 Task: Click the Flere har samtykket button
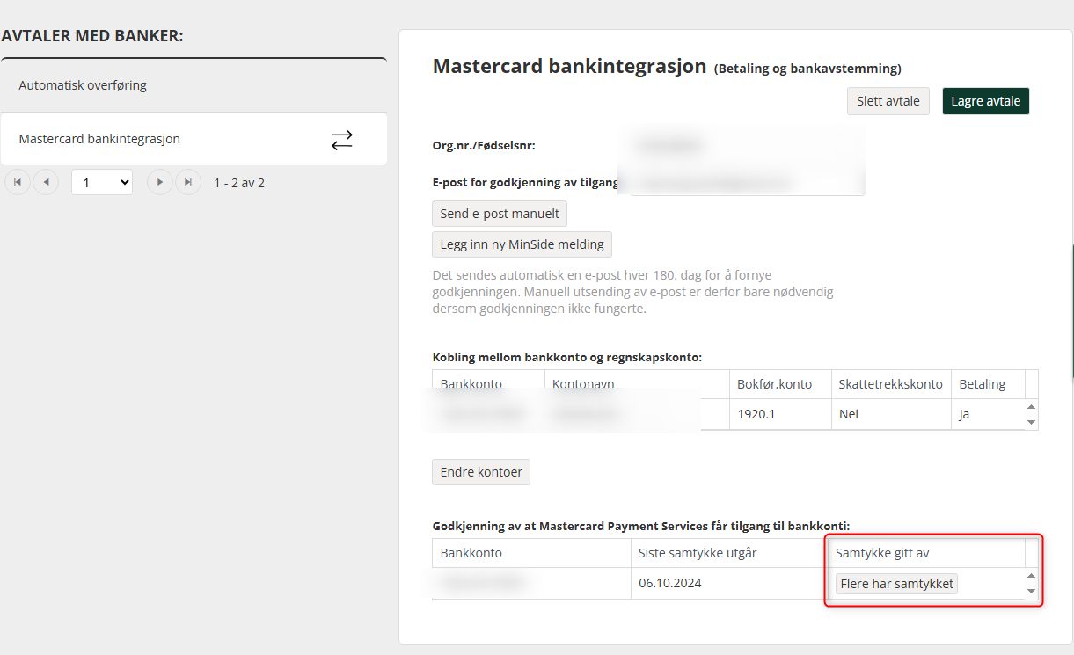pyautogui.click(x=896, y=584)
